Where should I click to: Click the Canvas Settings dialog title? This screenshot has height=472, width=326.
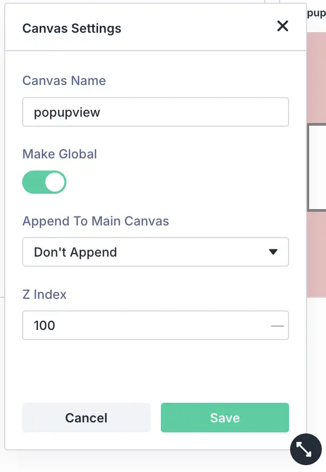pyautogui.click(x=72, y=28)
